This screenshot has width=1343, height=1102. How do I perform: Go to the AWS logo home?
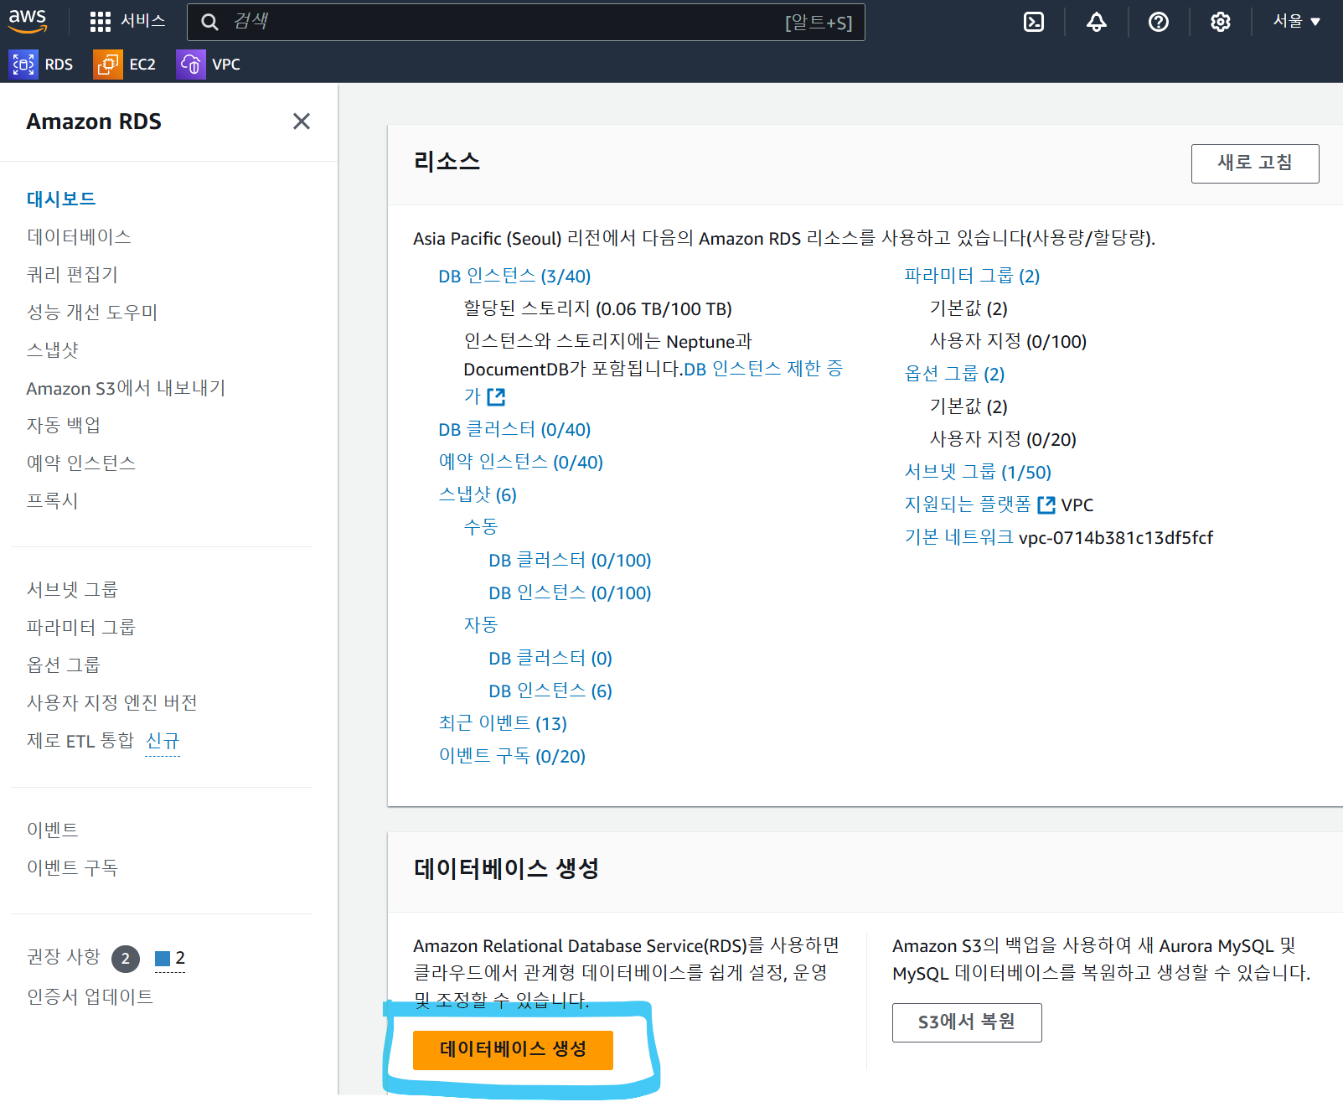pyautogui.click(x=28, y=21)
